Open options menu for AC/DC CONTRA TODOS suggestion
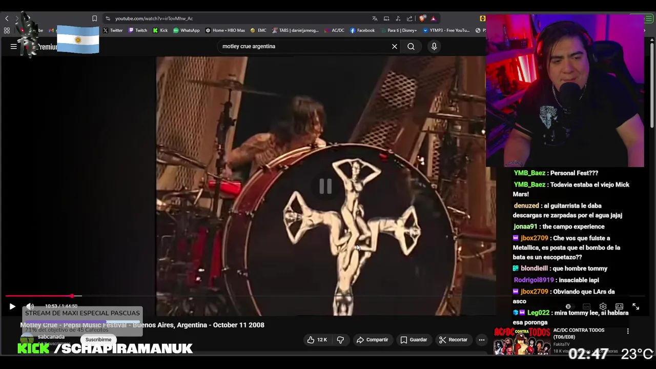 [x=628, y=331]
